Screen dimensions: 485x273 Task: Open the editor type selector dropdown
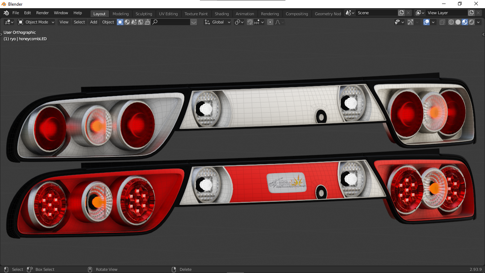tap(9, 22)
